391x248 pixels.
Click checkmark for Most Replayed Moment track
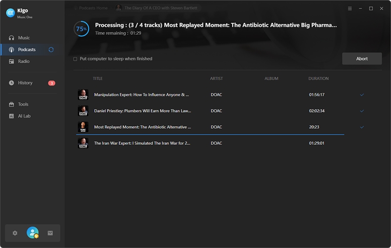362,127
